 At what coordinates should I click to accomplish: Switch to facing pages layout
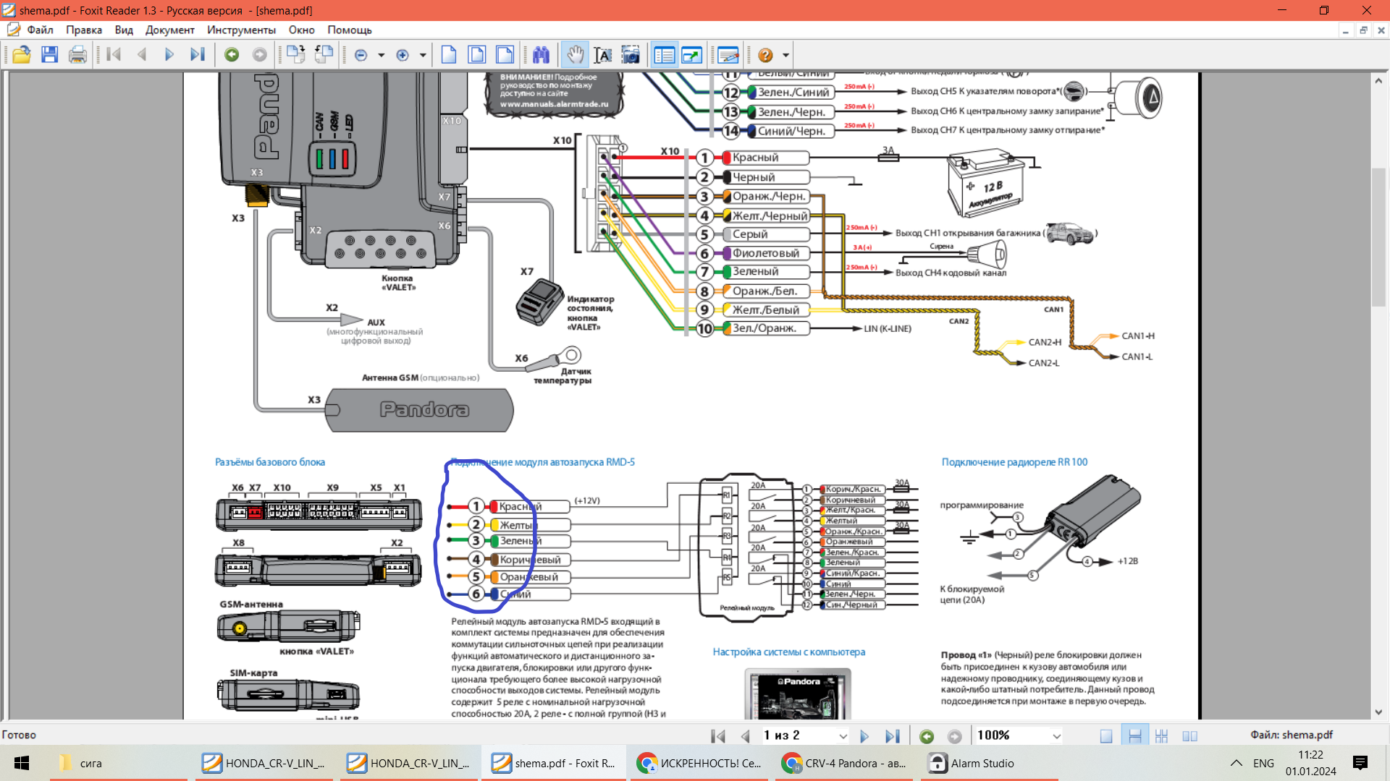pos(1189,736)
